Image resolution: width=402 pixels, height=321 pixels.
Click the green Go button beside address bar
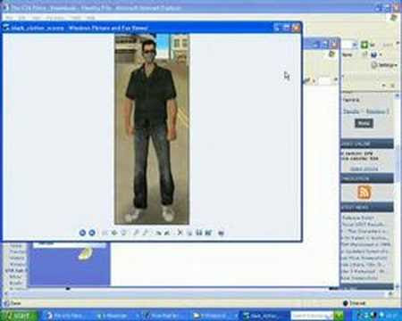pos(364,45)
